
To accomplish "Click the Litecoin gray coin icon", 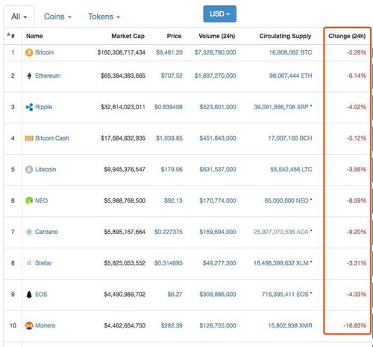I will pos(29,170).
